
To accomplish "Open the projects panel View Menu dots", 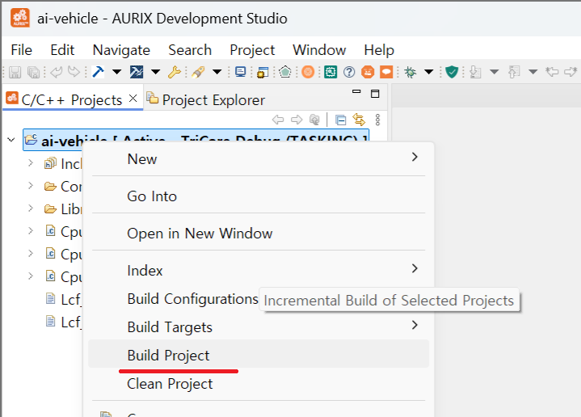I will pyautogui.click(x=377, y=120).
